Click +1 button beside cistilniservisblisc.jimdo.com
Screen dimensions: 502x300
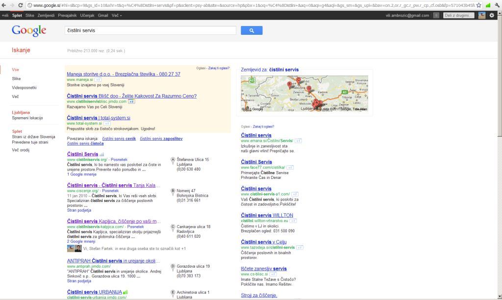coord(131,101)
